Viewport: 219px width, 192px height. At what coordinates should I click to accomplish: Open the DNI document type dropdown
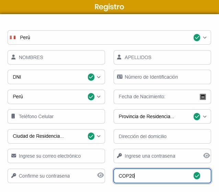pos(99,77)
